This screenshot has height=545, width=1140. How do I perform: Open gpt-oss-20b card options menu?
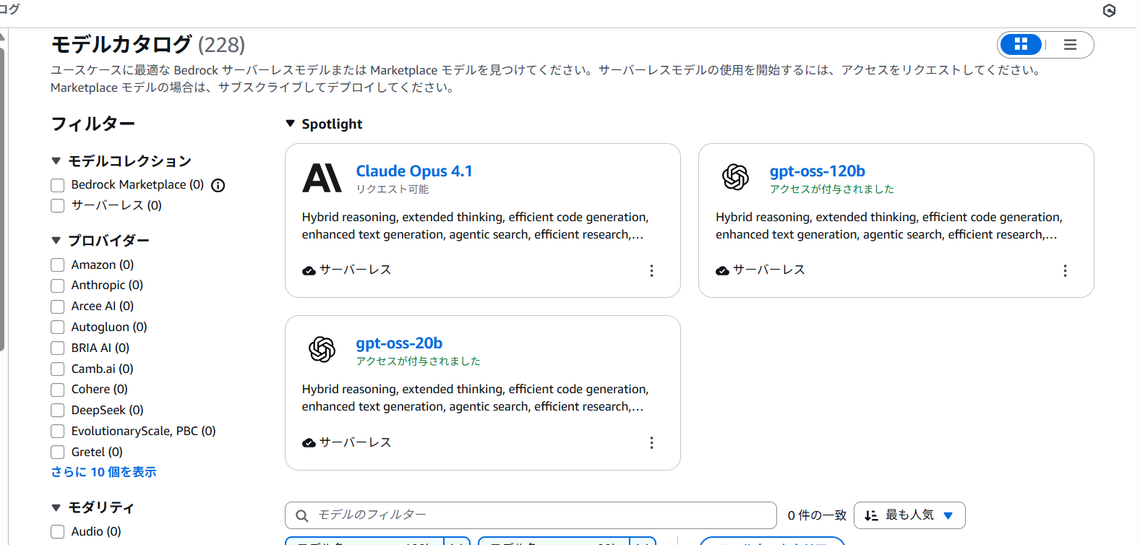(x=651, y=442)
